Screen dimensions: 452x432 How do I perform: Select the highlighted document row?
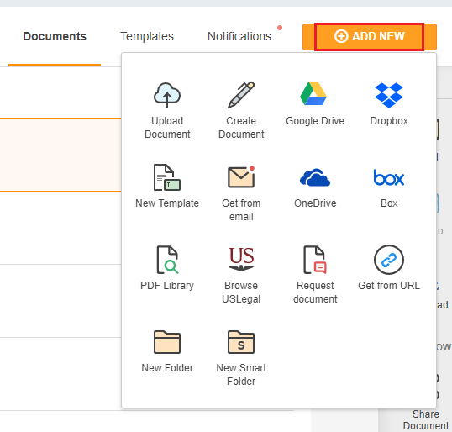[60, 155]
